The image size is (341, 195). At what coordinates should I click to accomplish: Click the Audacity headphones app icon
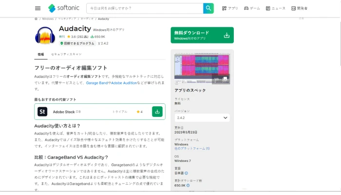pyautogui.click(x=45, y=36)
